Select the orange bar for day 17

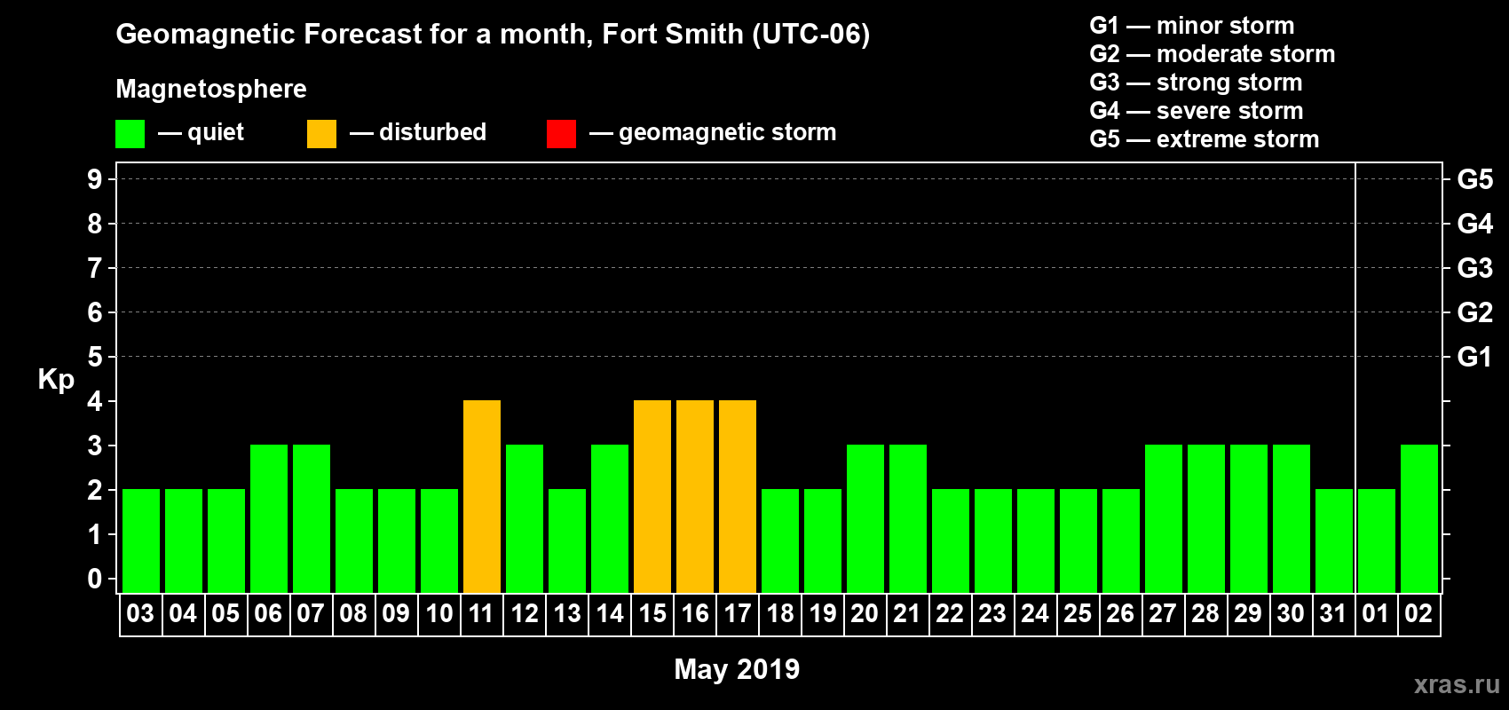point(738,496)
